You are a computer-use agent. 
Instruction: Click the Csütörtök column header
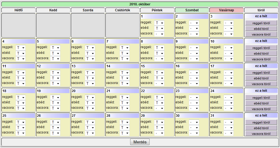click(122, 10)
